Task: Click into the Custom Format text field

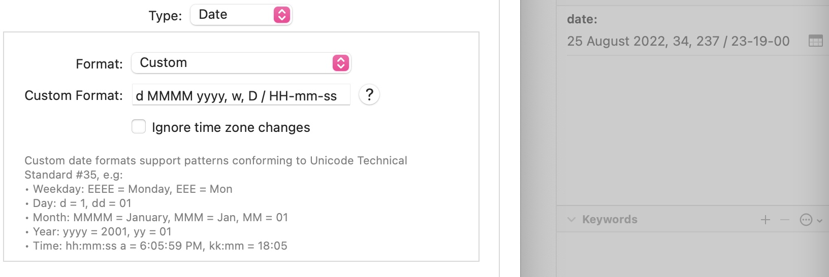Action: click(241, 95)
